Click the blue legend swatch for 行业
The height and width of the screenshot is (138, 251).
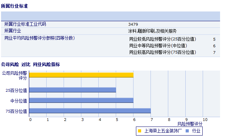coord(187,131)
